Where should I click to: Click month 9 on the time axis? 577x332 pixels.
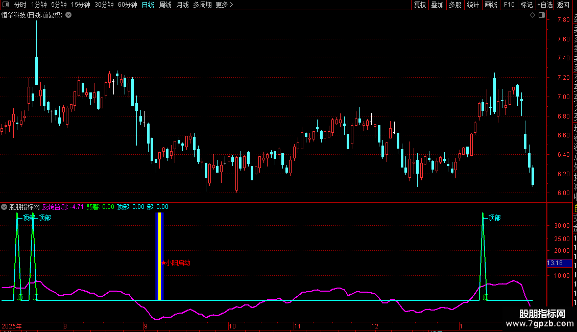[146, 326]
